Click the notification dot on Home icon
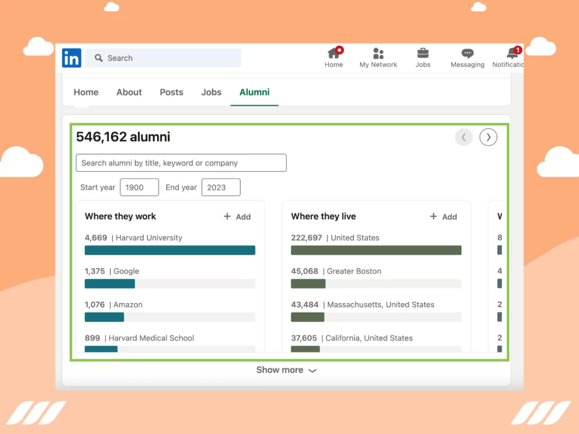This screenshot has width=579, height=434. [339, 49]
